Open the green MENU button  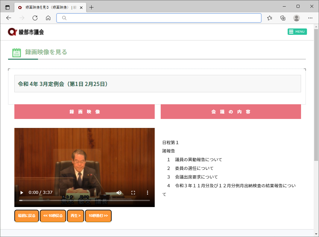pyautogui.click(x=297, y=31)
